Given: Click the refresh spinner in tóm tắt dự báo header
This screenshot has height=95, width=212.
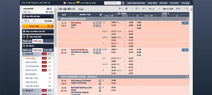Looking at the screenshot, I should coord(52,16).
